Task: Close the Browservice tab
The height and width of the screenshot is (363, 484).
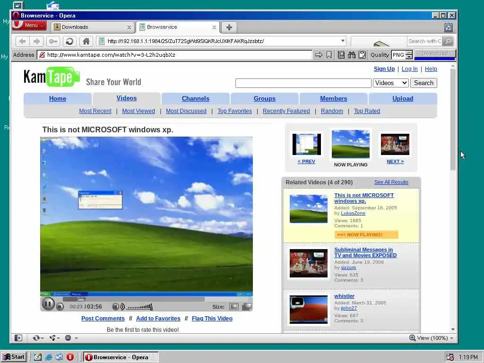Action: [x=214, y=27]
